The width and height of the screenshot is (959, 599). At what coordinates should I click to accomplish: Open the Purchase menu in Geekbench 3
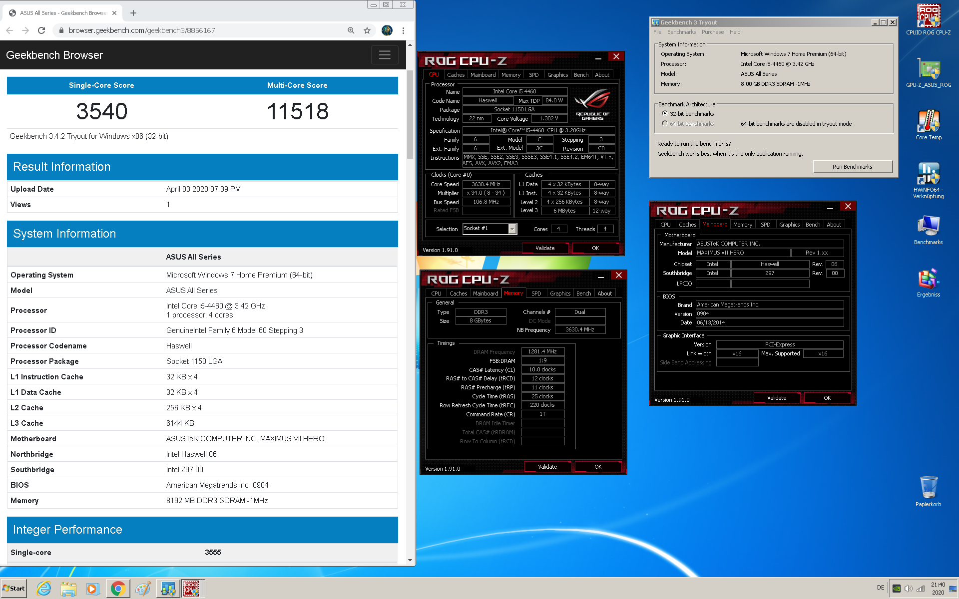click(x=713, y=32)
